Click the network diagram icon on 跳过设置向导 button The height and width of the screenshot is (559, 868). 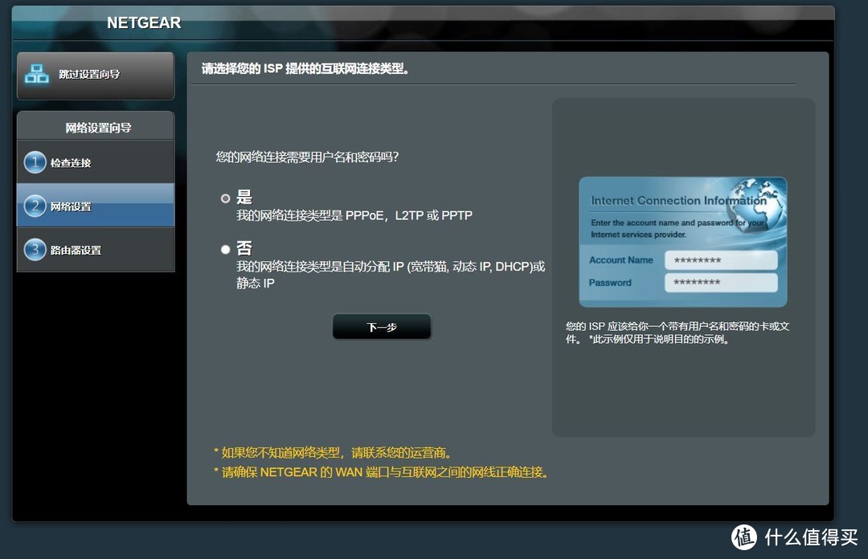pyautogui.click(x=37, y=73)
